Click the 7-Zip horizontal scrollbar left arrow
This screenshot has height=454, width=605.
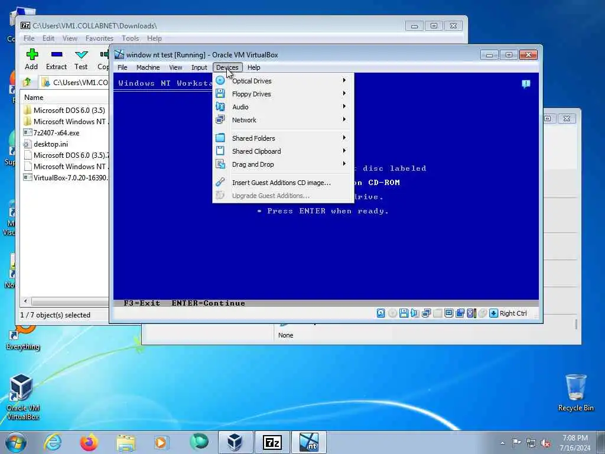pos(26,301)
